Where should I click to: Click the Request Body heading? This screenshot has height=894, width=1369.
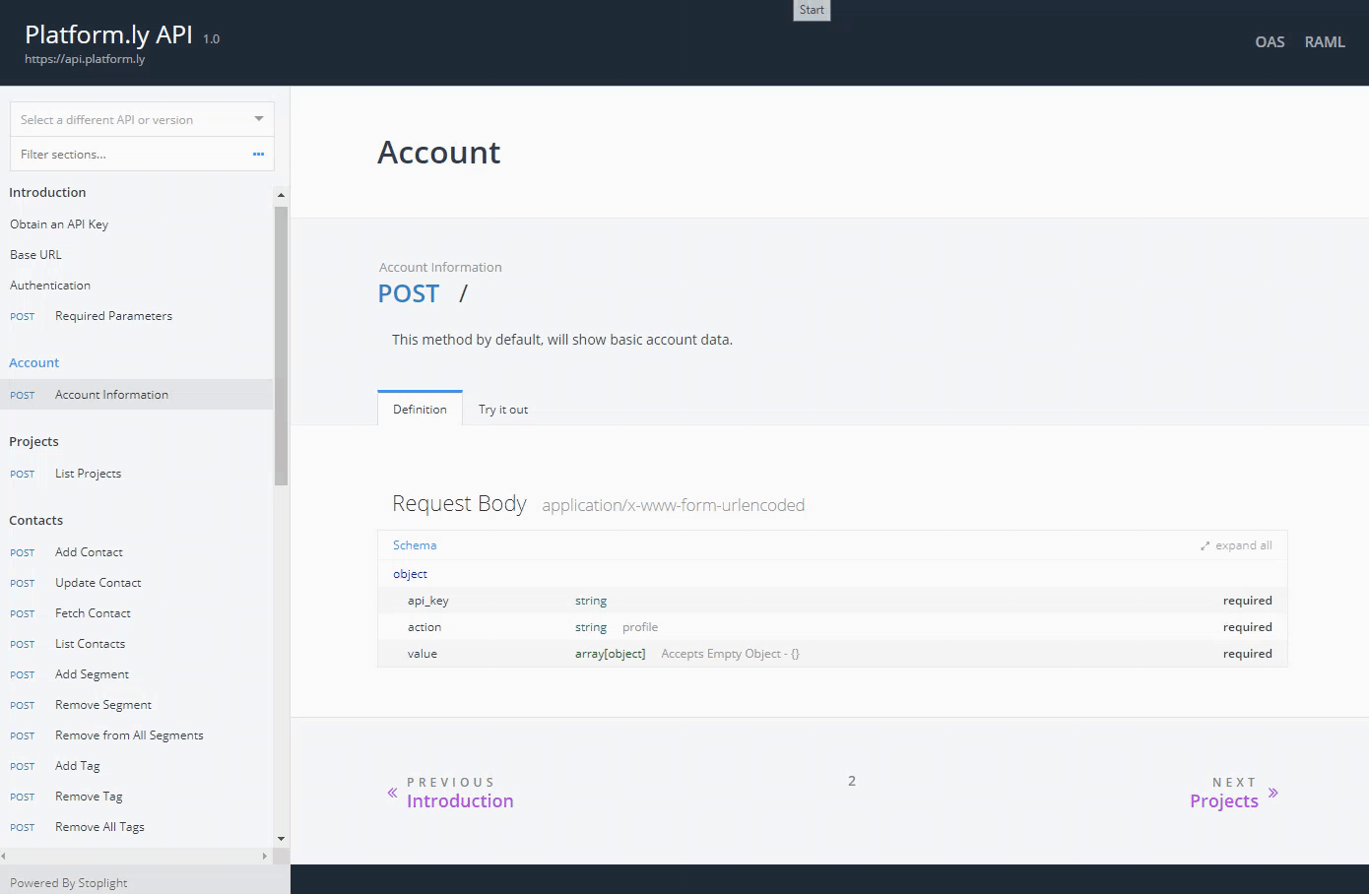click(459, 503)
